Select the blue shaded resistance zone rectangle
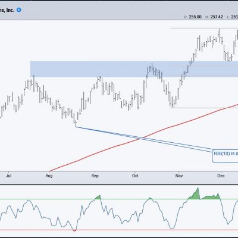Viewport: 238px width, 238px height. pos(134,69)
